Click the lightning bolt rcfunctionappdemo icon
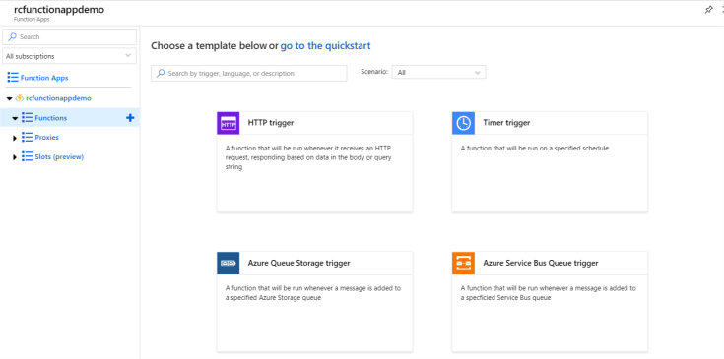This screenshot has width=724, height=359. 20,98
